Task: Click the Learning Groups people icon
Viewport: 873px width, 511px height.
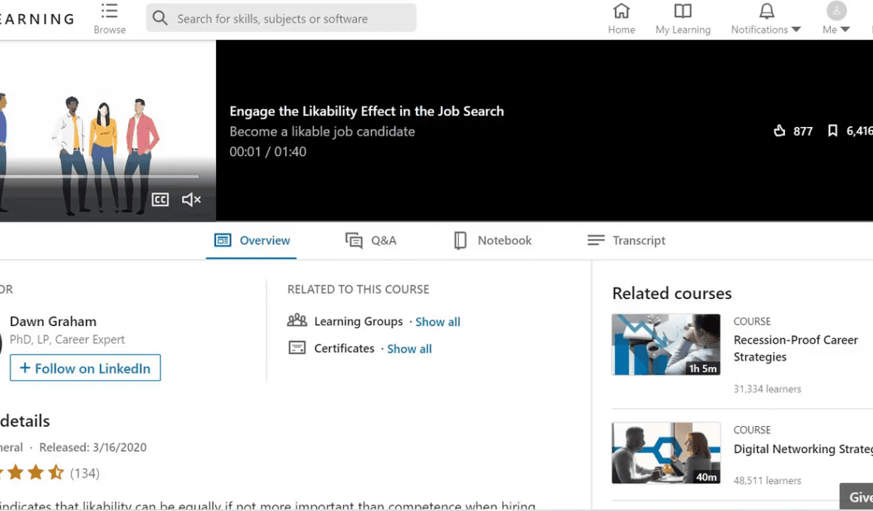Action: point(297,320)
